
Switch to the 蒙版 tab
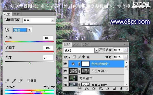(16, 14)
